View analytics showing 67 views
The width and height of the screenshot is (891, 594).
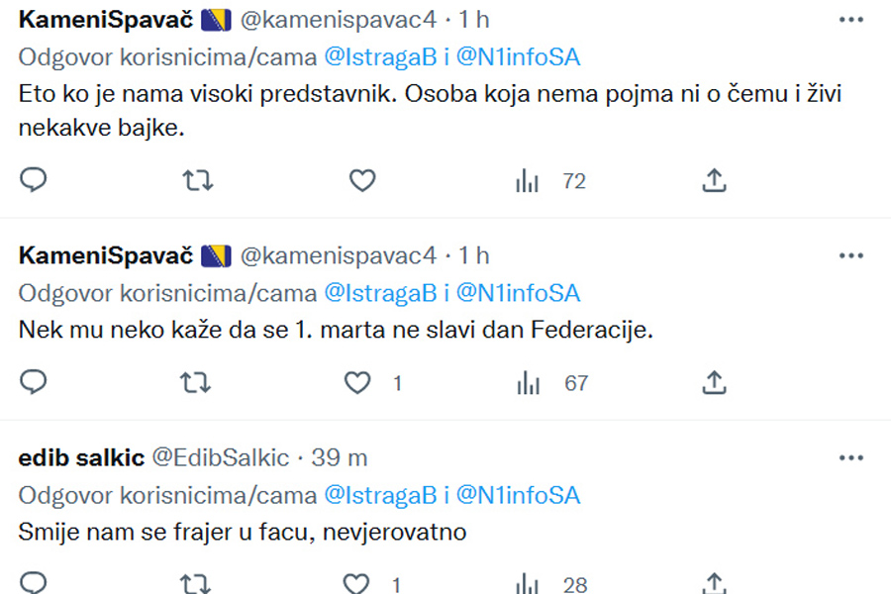click(551, 382)
